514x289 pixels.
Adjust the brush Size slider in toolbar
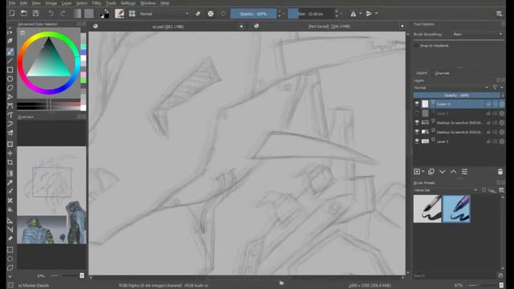tap(311, 14)
